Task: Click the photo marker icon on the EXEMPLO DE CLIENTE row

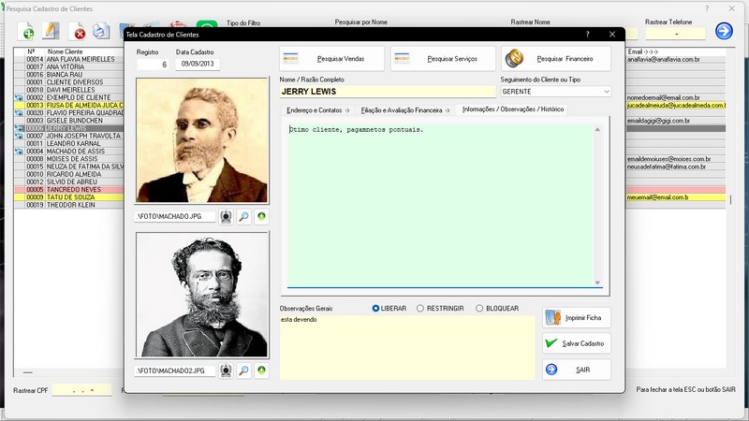Action: (19, 97)
